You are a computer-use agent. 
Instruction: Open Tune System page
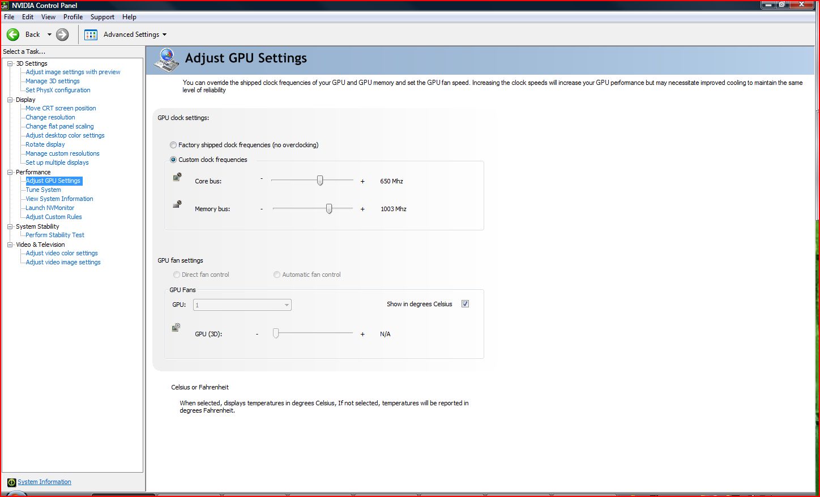pos(43,190)
